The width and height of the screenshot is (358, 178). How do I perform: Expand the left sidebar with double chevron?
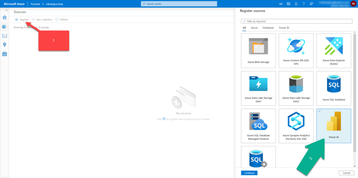pos(6,10)
